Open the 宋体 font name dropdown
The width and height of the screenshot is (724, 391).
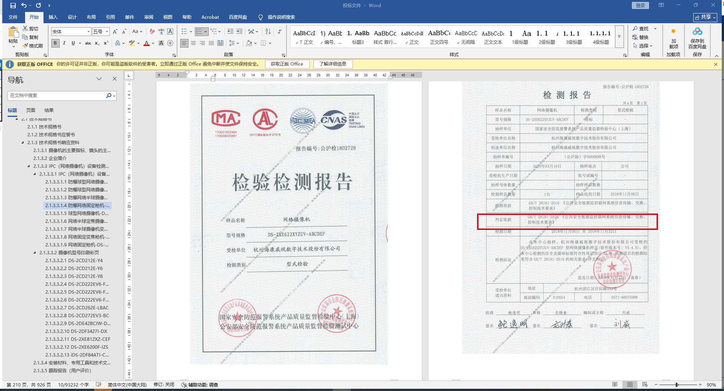(88, 32)
